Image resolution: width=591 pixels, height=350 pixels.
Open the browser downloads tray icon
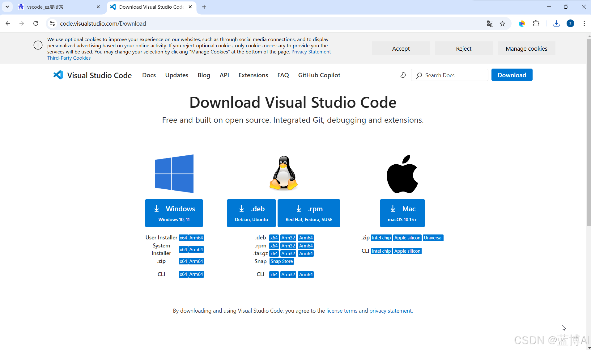tap(556, 23)
